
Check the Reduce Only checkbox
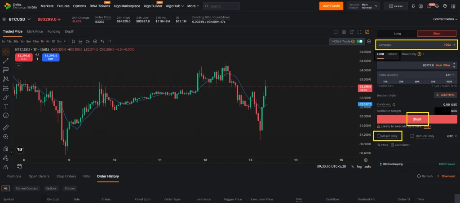412,136
